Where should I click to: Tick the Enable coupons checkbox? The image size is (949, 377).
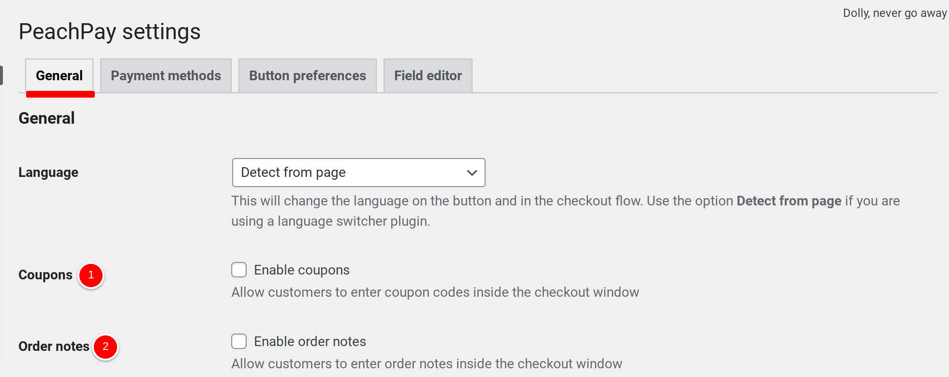click(239, 270)
